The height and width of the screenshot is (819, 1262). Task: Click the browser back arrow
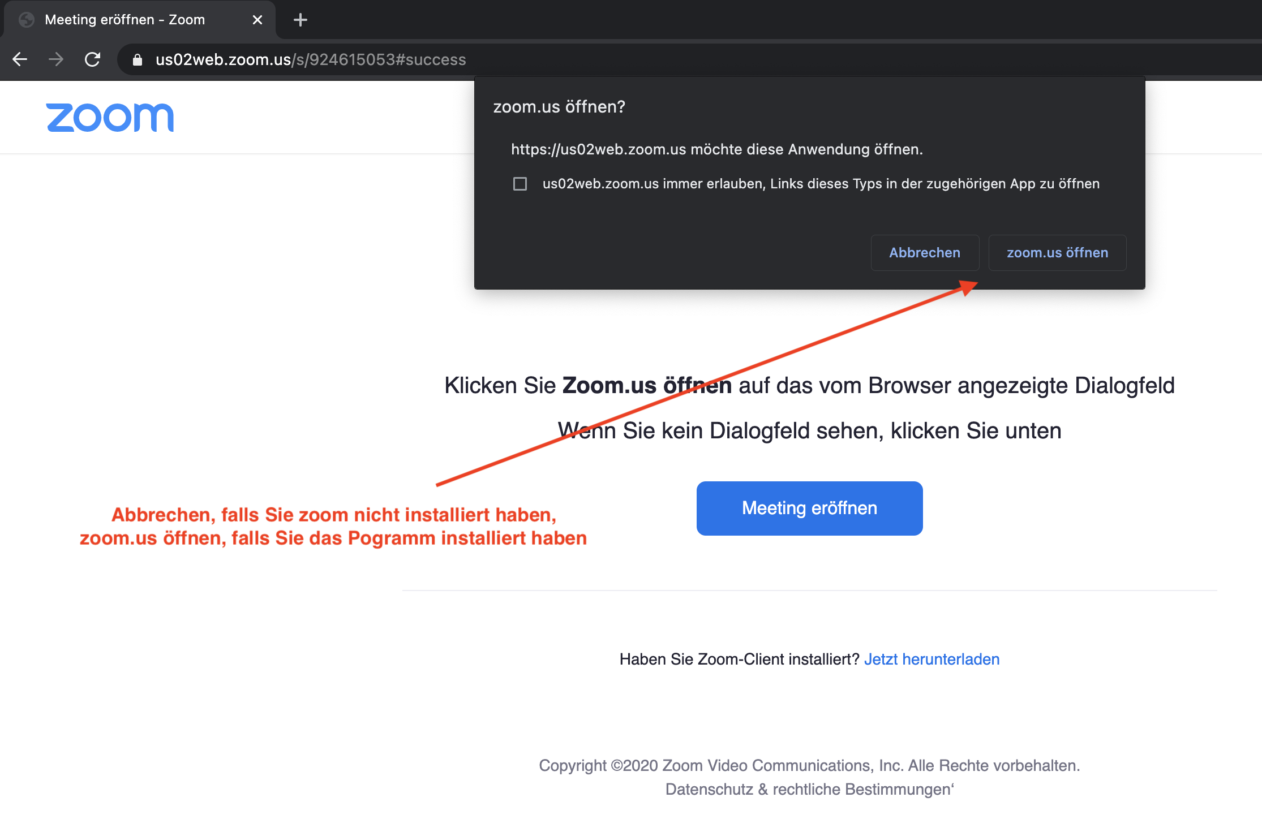(20, 59)
